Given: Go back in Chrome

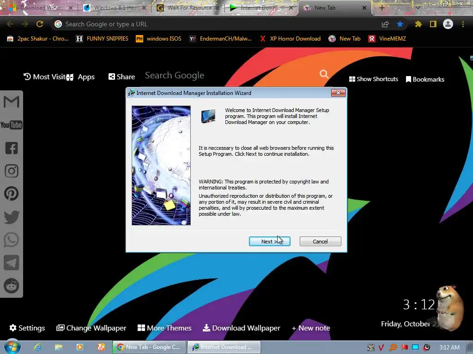Looking at the screenshot, I should point(10,24).
